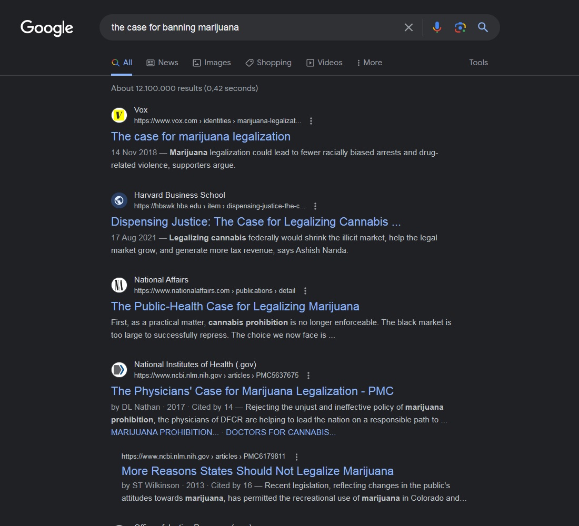Click the National Affairs favicon

tap(119, 285)
